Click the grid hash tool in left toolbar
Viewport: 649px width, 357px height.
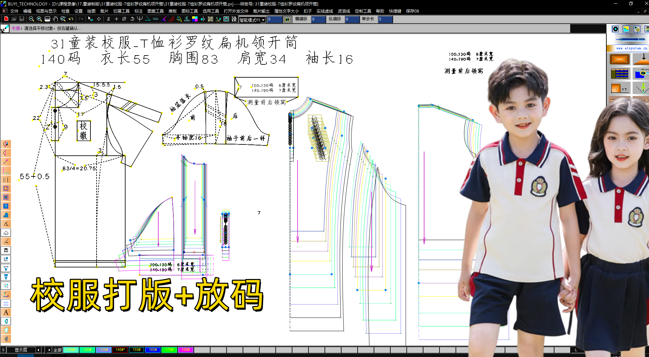(x=6, y=304)
